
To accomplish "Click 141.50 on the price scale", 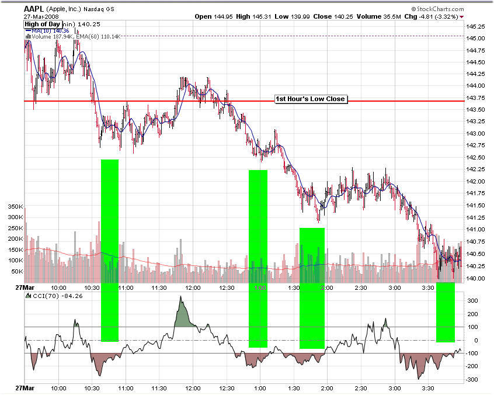I will click(x=475, y=205).
